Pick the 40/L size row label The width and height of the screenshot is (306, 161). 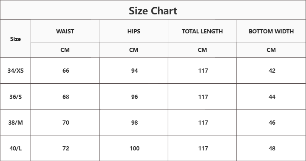point(16,148)
